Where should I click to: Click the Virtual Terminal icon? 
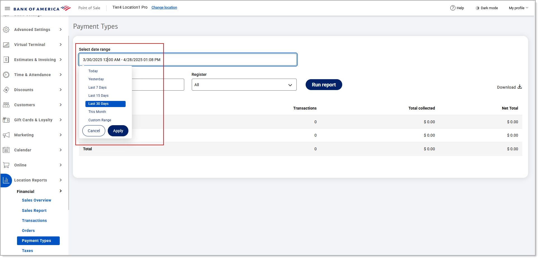pyautogui.click(x=6, y=45)
